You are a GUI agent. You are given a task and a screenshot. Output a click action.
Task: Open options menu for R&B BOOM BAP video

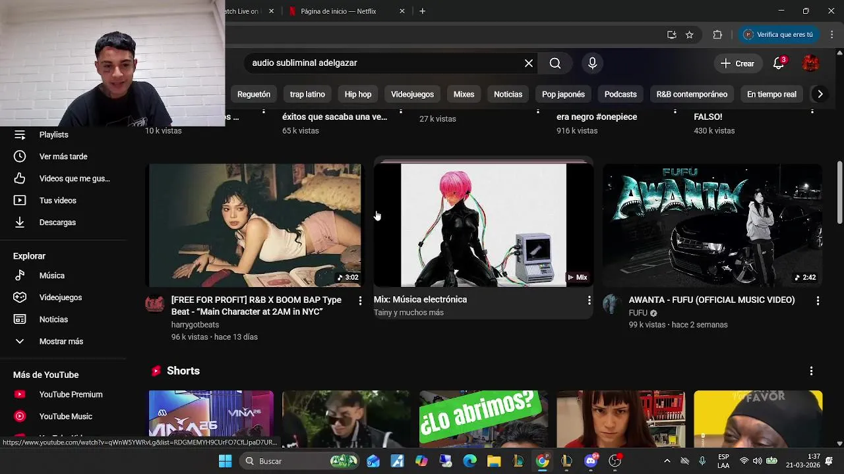[x=360, y=300]
